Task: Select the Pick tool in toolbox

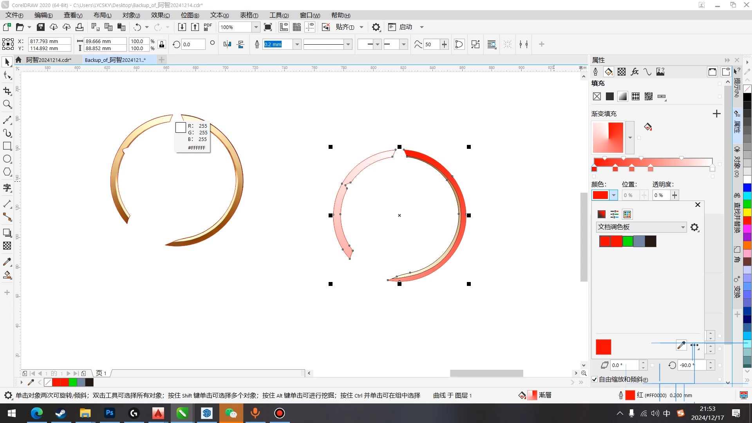Action: pyautogui.click(x=7, y=62)
